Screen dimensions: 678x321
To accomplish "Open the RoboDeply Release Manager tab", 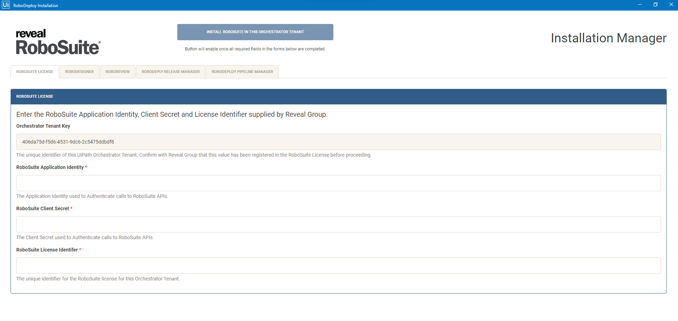I will coord(171,72).
